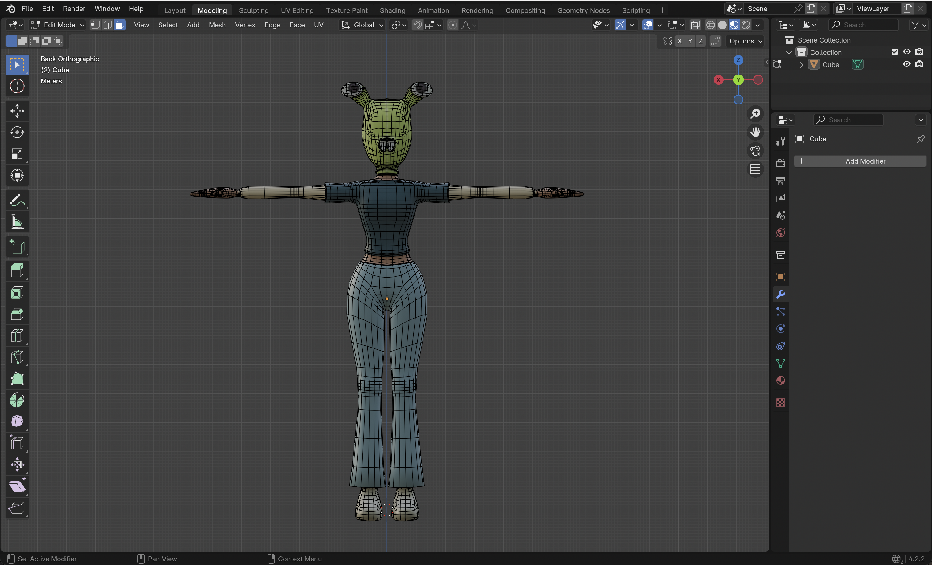The width and height of the screenshot is (932, 565).
Task: Click the outliner Search field
Action: (863, 25)
